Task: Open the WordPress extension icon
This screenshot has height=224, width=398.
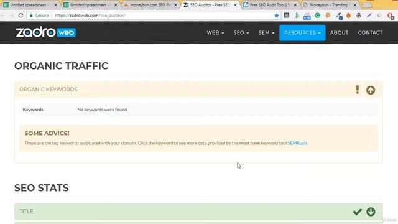Action: point(359,16)
